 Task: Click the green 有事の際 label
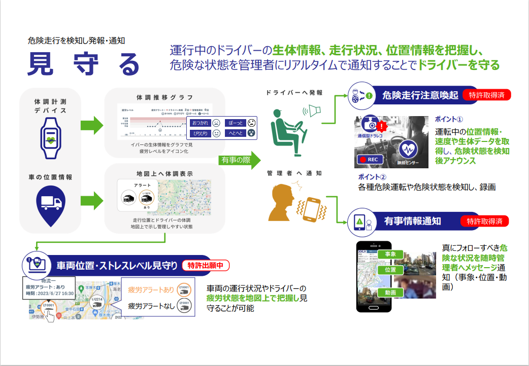click(x=236, y=160)
